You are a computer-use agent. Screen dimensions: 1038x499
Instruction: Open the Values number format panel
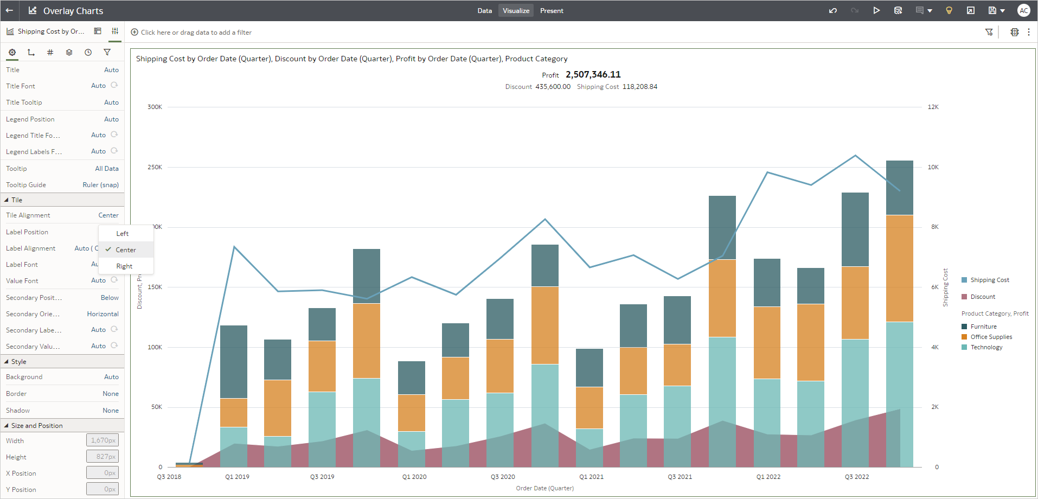[50, 52]
